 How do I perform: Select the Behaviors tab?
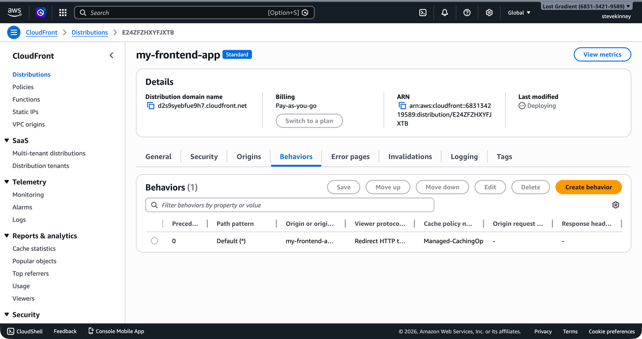coord(296,157)
